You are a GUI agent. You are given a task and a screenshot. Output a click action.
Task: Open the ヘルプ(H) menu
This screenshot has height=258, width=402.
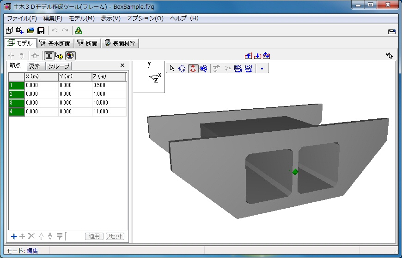[184, 18]
